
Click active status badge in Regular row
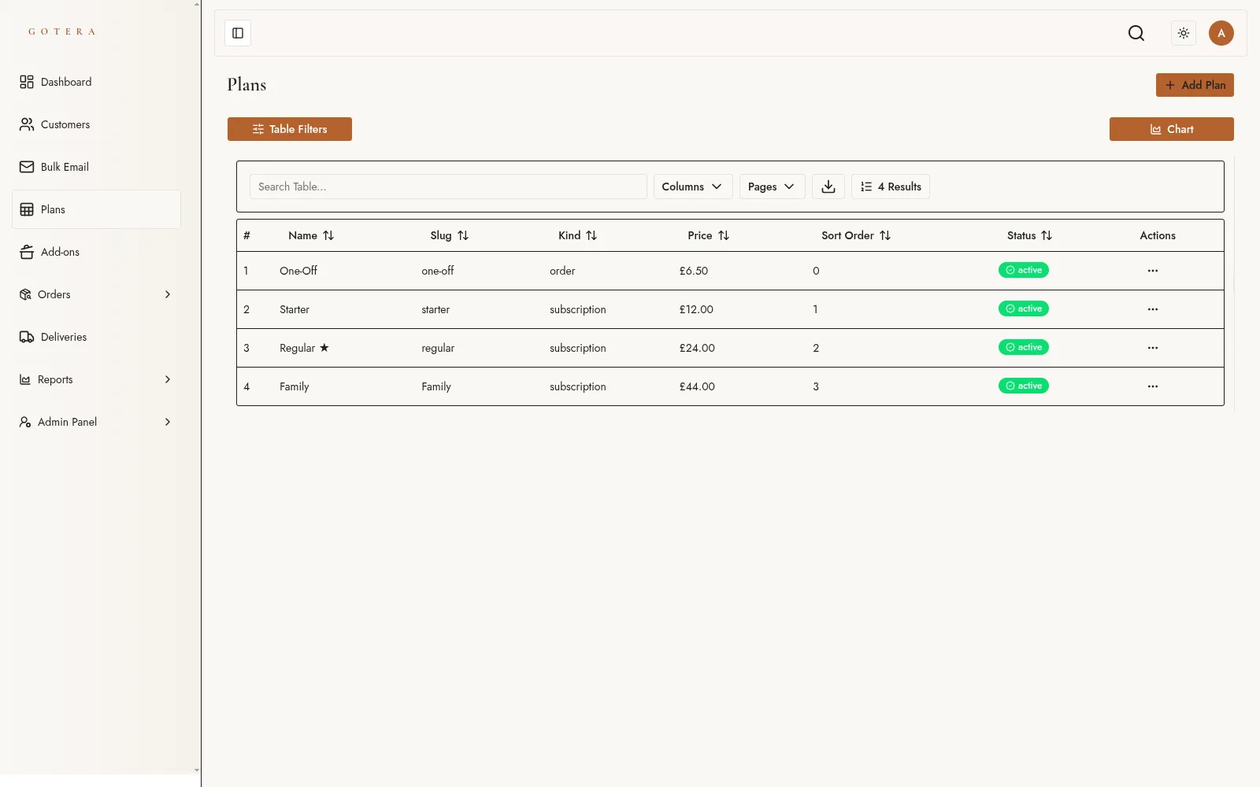(1024, 347)
